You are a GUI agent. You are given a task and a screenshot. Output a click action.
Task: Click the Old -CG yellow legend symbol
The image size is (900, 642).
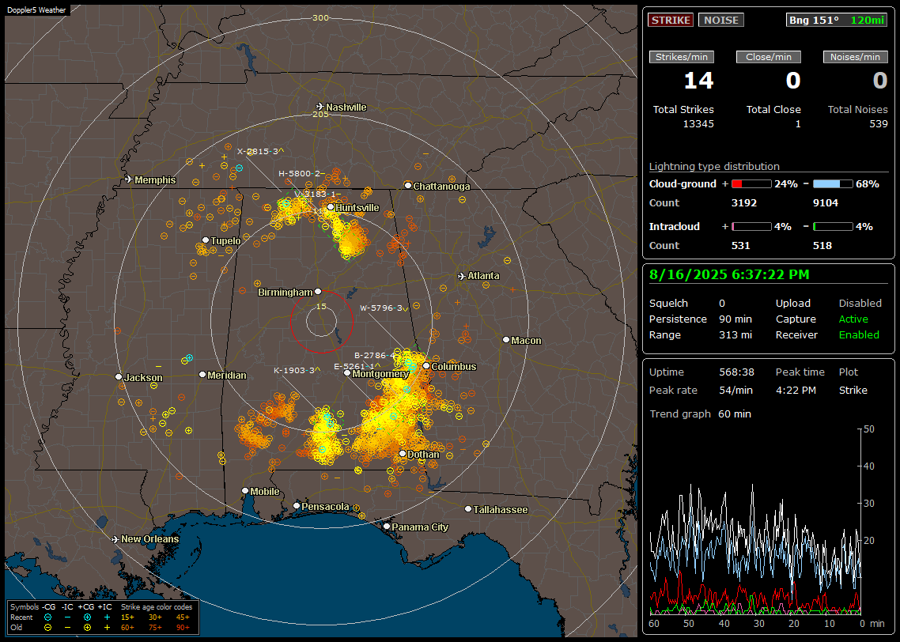click(48, 628)
